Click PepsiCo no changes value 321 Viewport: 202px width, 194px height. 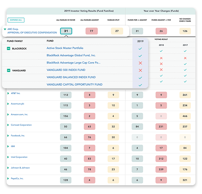coord(185,180)
